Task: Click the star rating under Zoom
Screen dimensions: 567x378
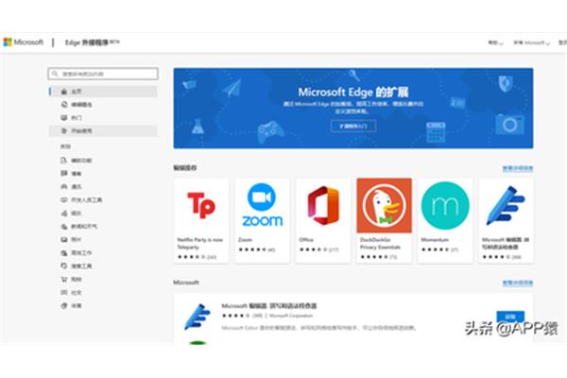Action: point(252,249)
